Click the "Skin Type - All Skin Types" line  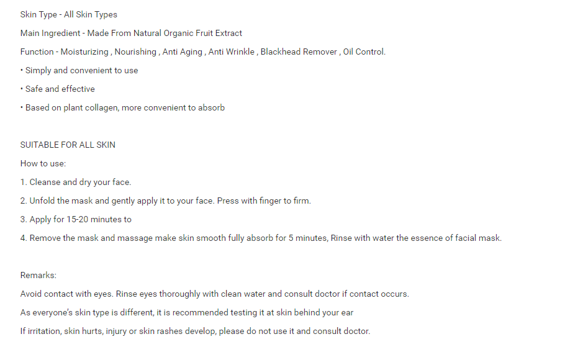coord(68,14)
